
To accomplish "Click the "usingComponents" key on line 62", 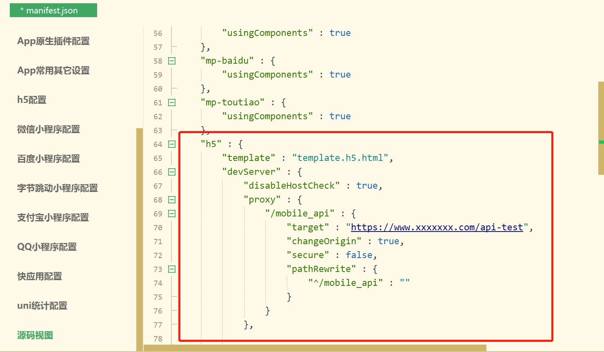I will click(x=268, y=116).
